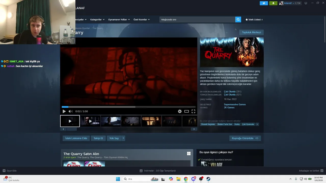
Task: Expand the Oynamanın Yolları menu
Action: point(119,20)
